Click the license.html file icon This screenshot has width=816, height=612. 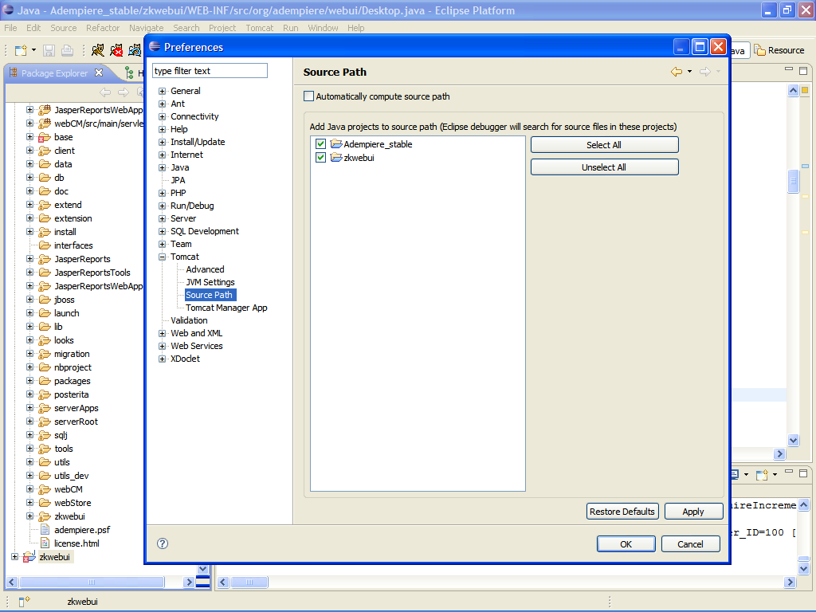pos(45,543)
